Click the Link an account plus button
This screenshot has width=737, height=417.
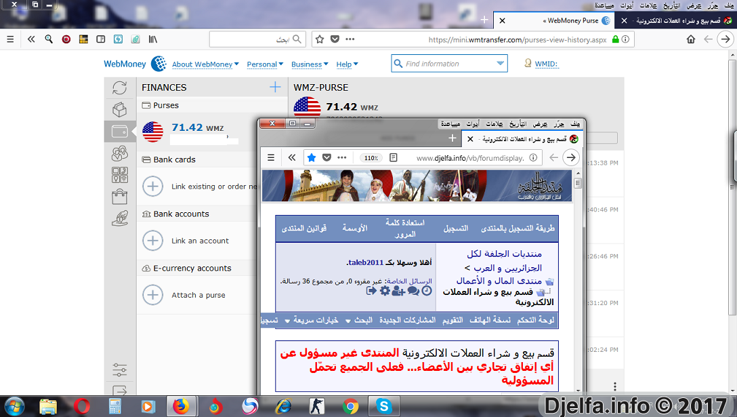153,241
